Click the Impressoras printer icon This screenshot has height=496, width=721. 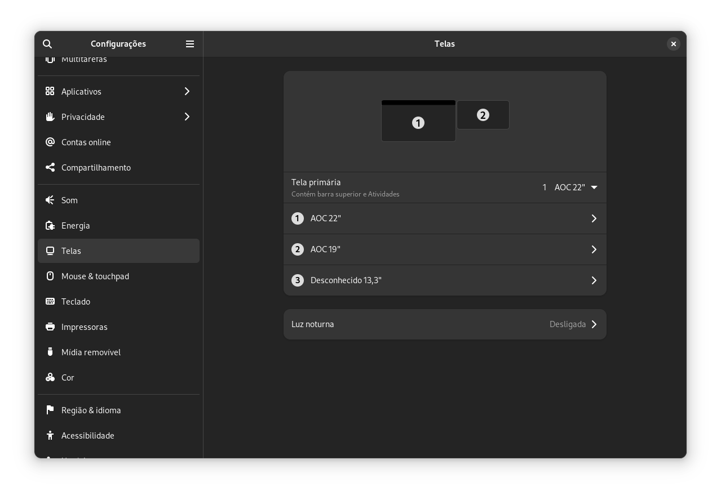tap(50, 327)
